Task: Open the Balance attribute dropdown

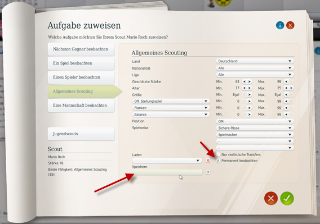Action: pyautogui.click(x=171, y=115)
